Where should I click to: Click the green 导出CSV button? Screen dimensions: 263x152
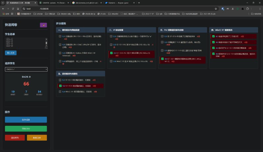pos(26,129)
